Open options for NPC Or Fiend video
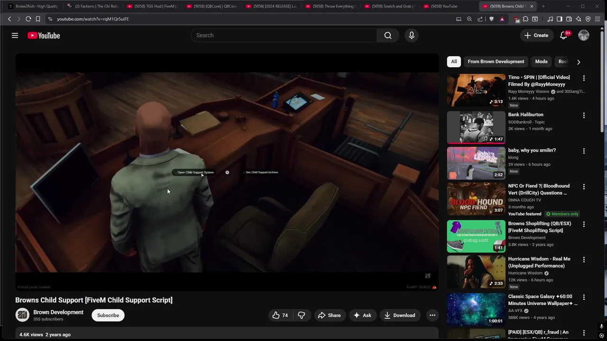 point(584,187)
